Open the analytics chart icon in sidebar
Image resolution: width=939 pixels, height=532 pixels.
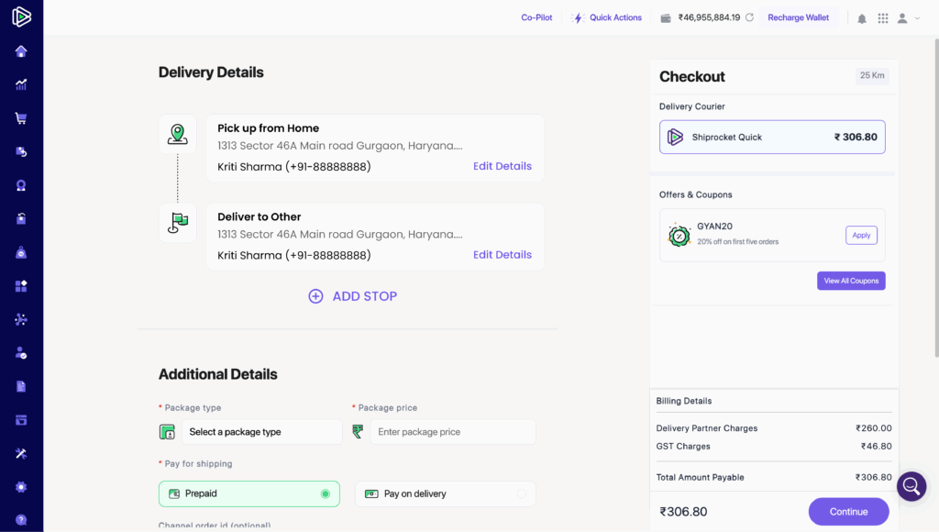[21, 84]
